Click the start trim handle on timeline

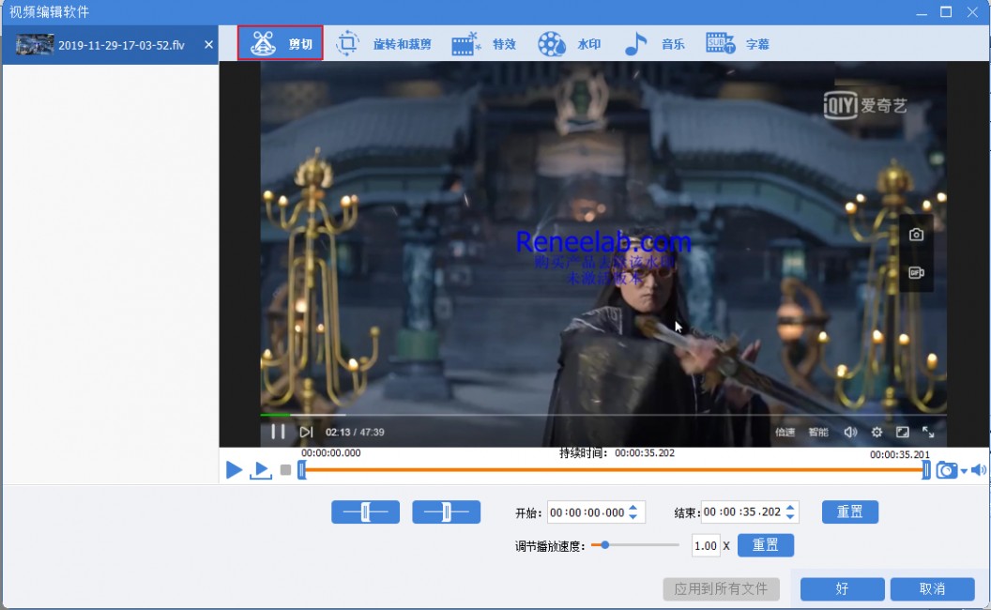pos(302,469)
